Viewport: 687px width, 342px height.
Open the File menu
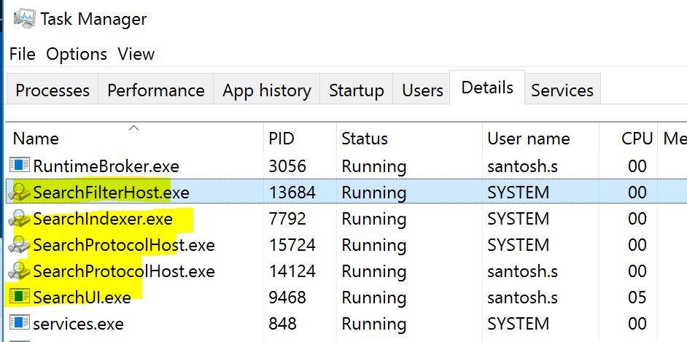22,54
